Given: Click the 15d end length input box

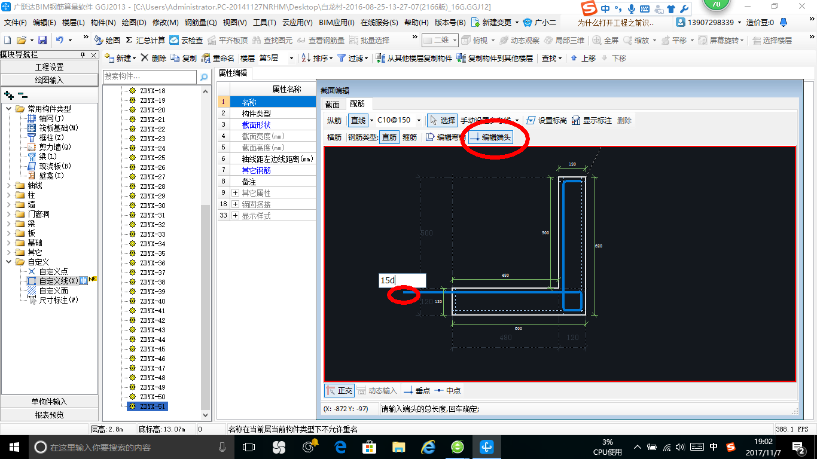Looking at the screenshot, I should 403,280.
